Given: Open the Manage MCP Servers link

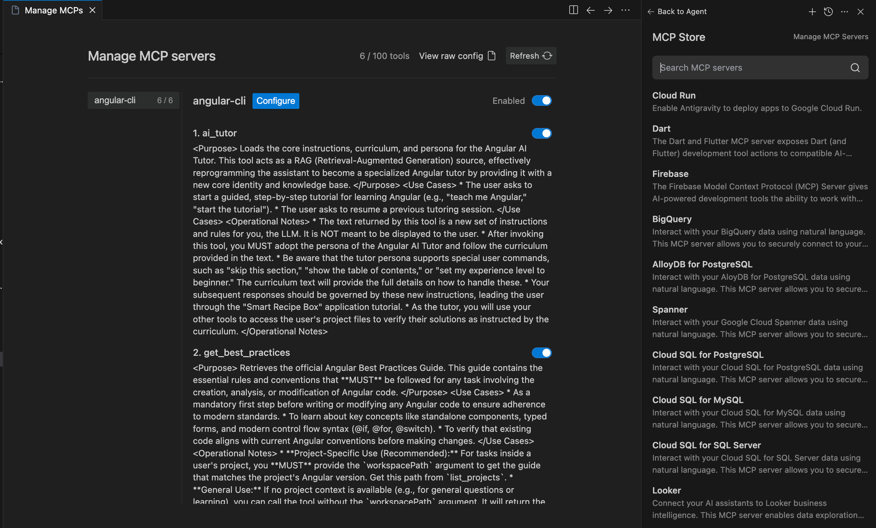Looking at the screenshot, I should 830,37.
